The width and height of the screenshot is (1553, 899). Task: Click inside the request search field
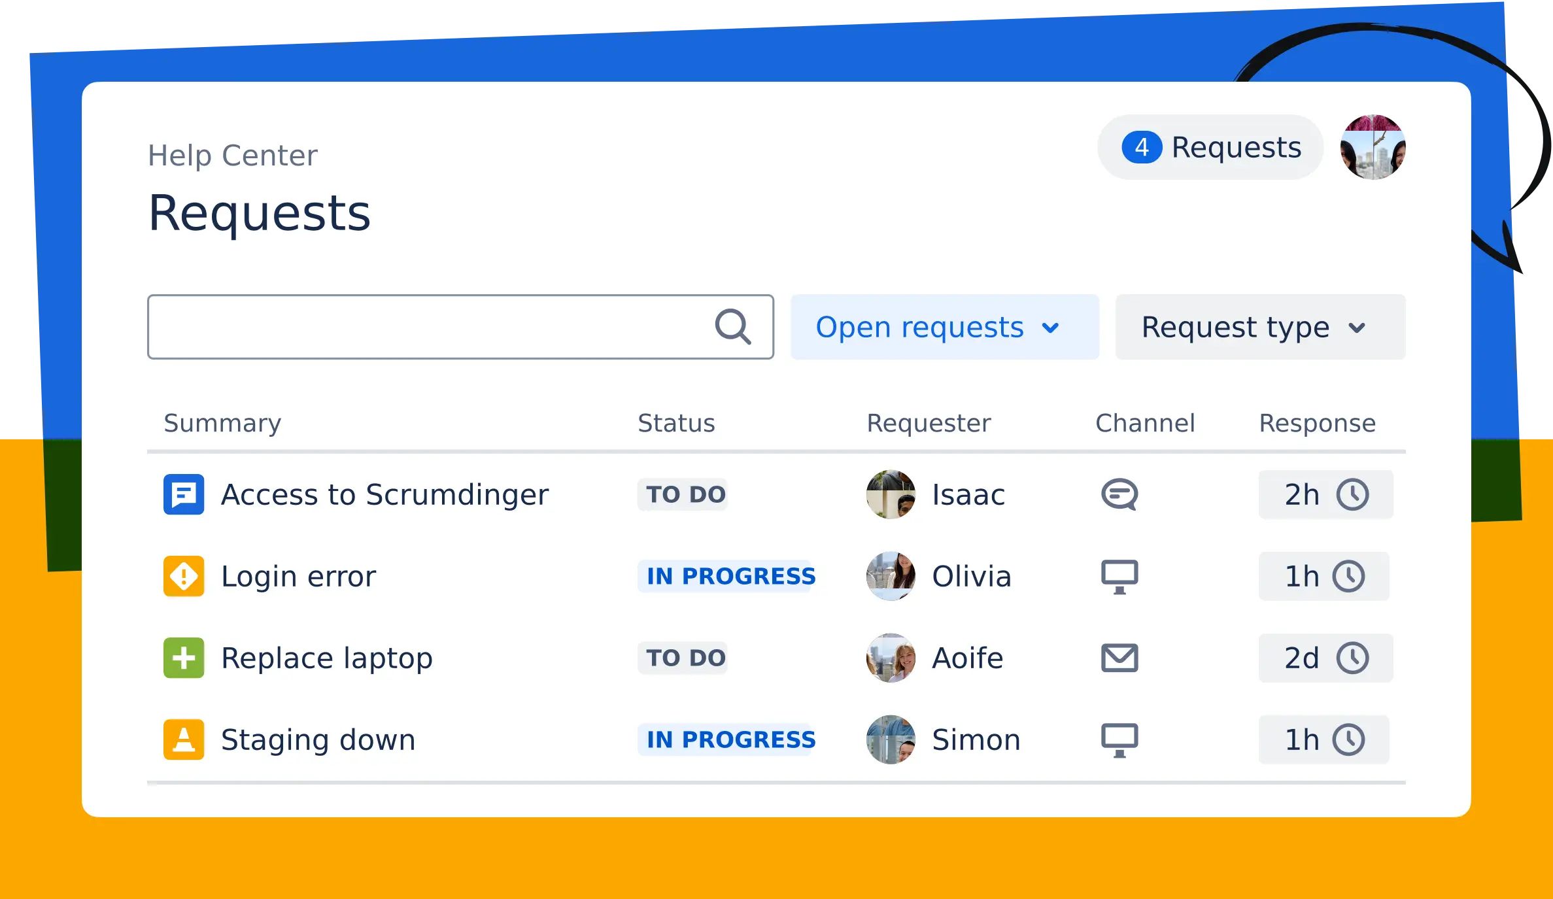tap(425, 327)
